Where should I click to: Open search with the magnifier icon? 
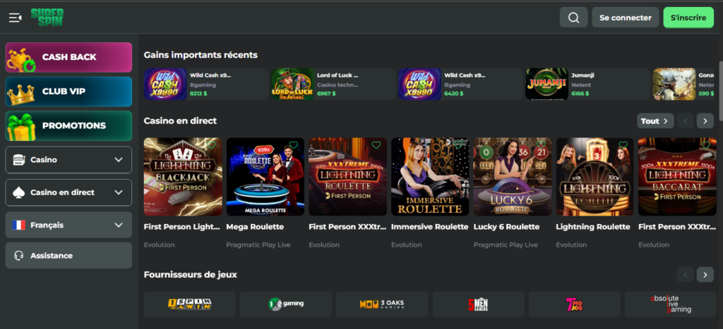pyautogui.click(x=573, y=18)
